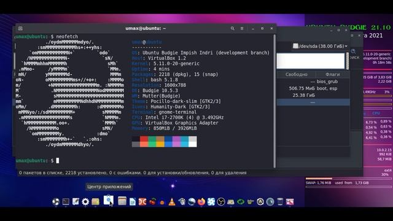
Task: Click the GParted partition graphic area
Action: tap(311, 61)
